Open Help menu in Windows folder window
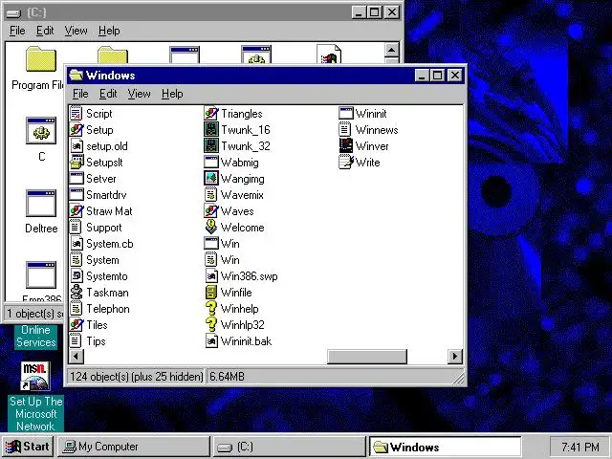 [x=172, y=94]
